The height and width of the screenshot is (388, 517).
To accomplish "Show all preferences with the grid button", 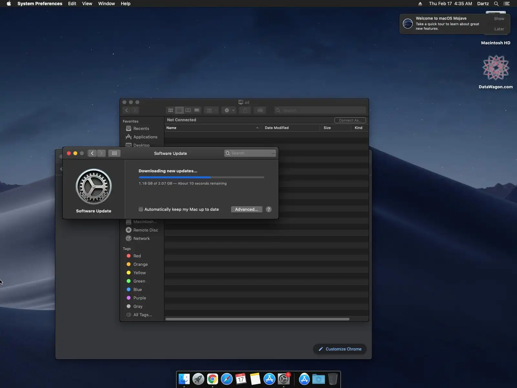I will point(114,153).
